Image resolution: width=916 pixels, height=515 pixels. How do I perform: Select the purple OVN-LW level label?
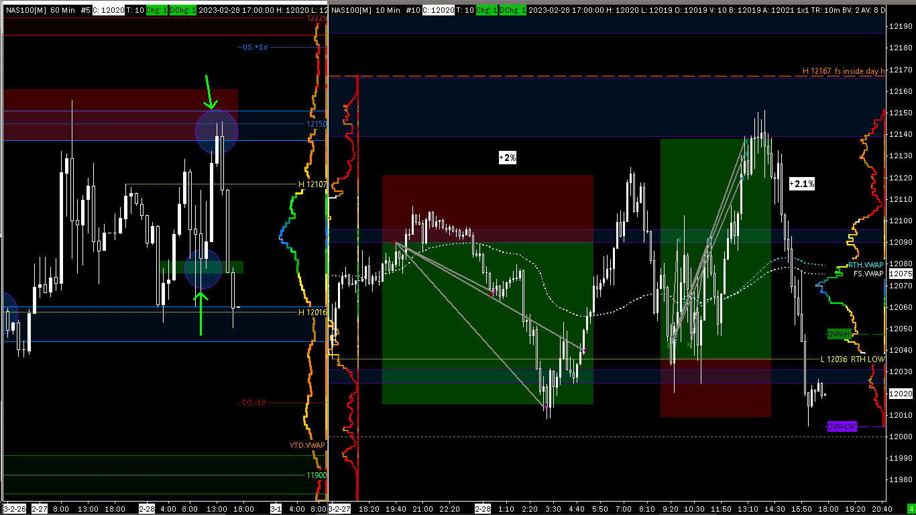[x=842, y=426]
